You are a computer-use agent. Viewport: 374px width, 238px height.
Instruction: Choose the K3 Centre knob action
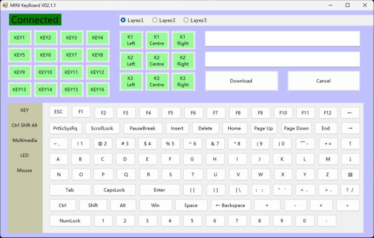(157, 81)
